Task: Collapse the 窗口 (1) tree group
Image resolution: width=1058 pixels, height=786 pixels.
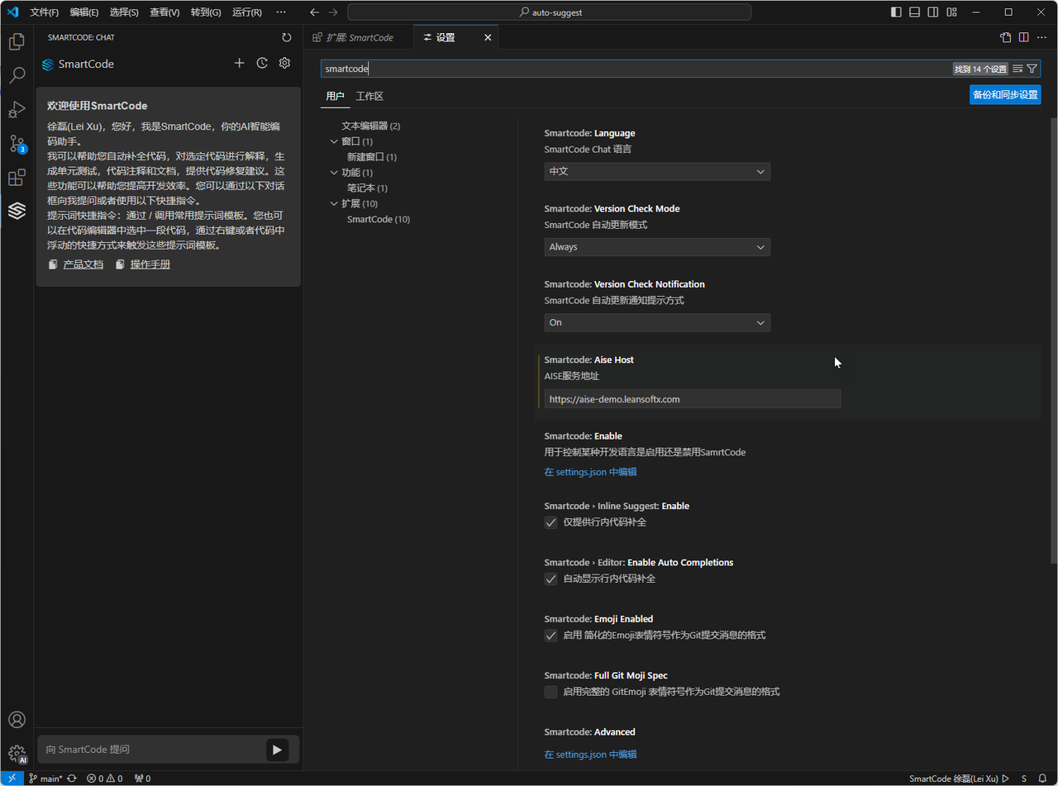Action: pos(334,141)
